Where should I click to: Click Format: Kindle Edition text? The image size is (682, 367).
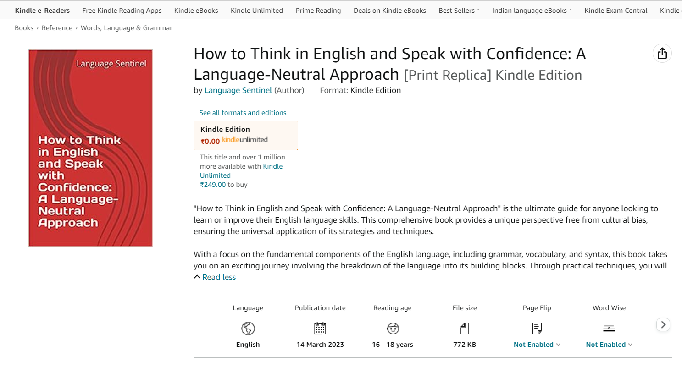(x=360, y=90)
